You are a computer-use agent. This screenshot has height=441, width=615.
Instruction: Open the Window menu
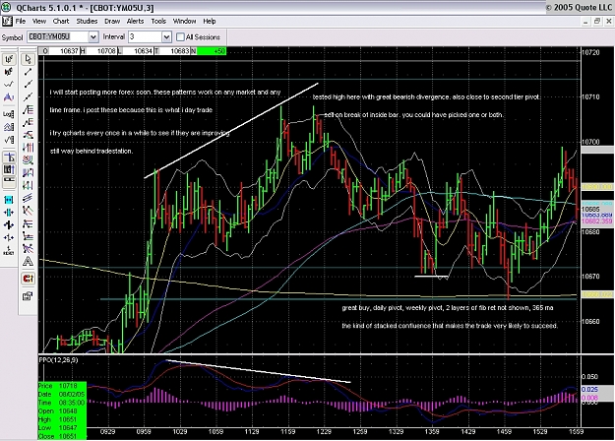click(x=184, y=22)
